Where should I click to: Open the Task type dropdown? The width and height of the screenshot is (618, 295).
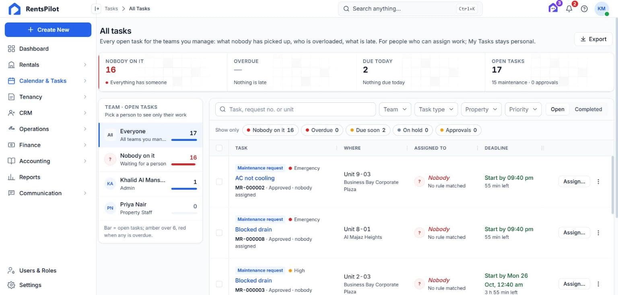coord(436,109)
